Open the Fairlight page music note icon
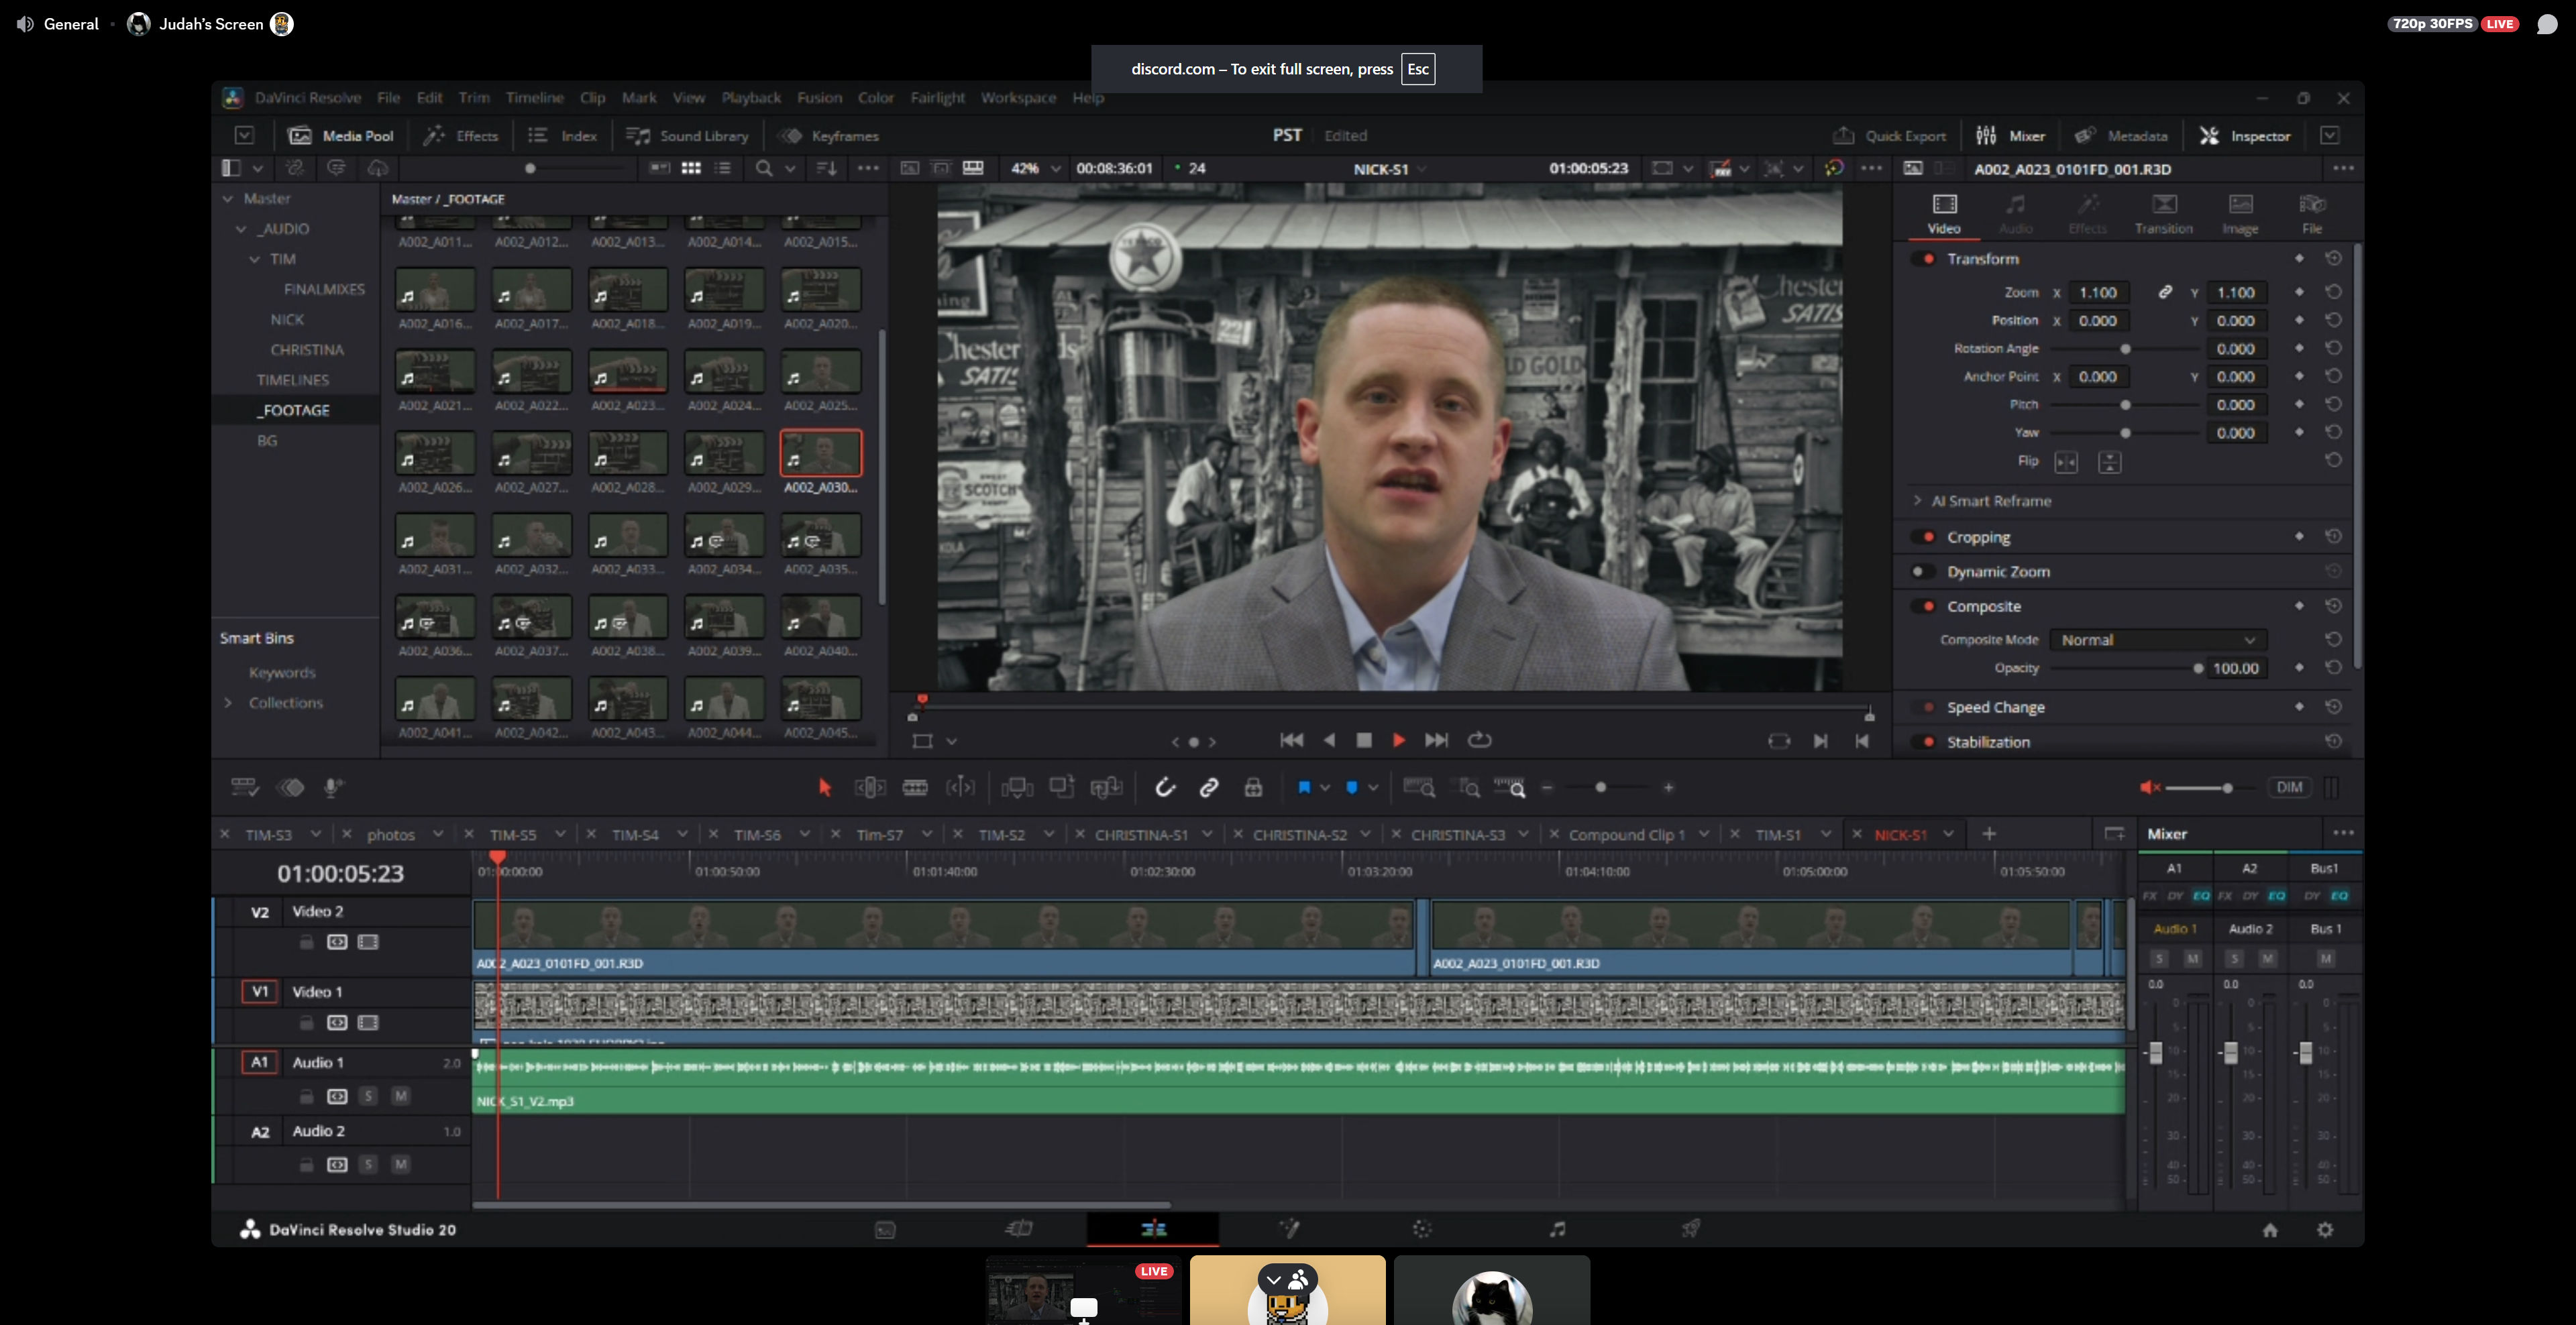This screenshot has width=2576, height=1325. (1557, 1229)
